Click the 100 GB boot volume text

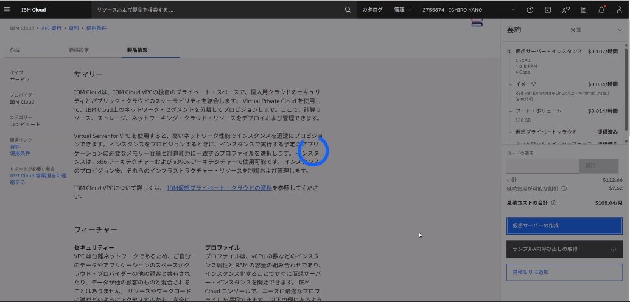[x=523, y=120]
